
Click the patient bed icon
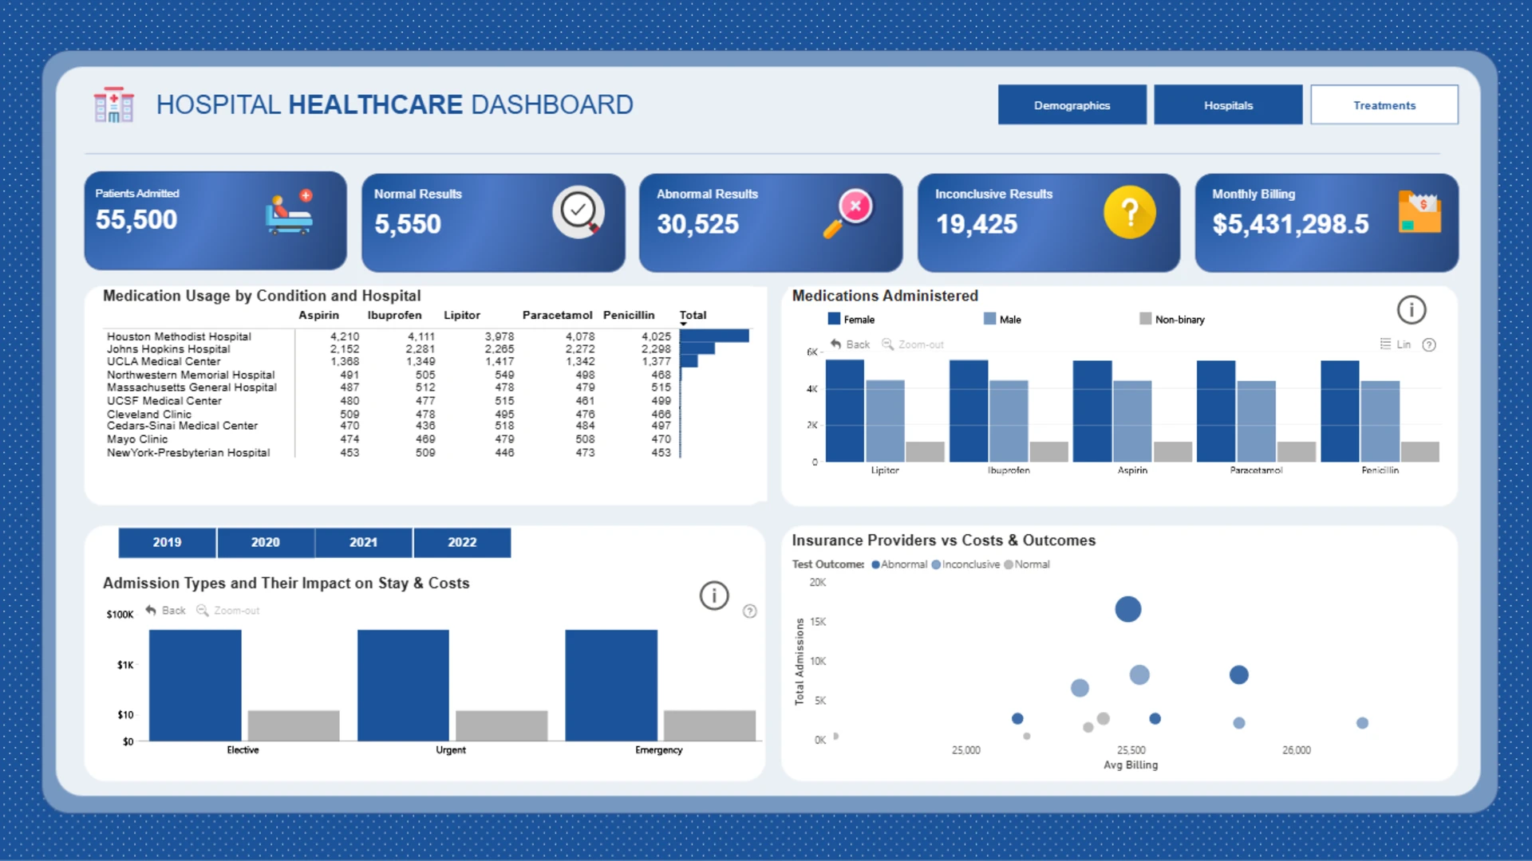289,212
